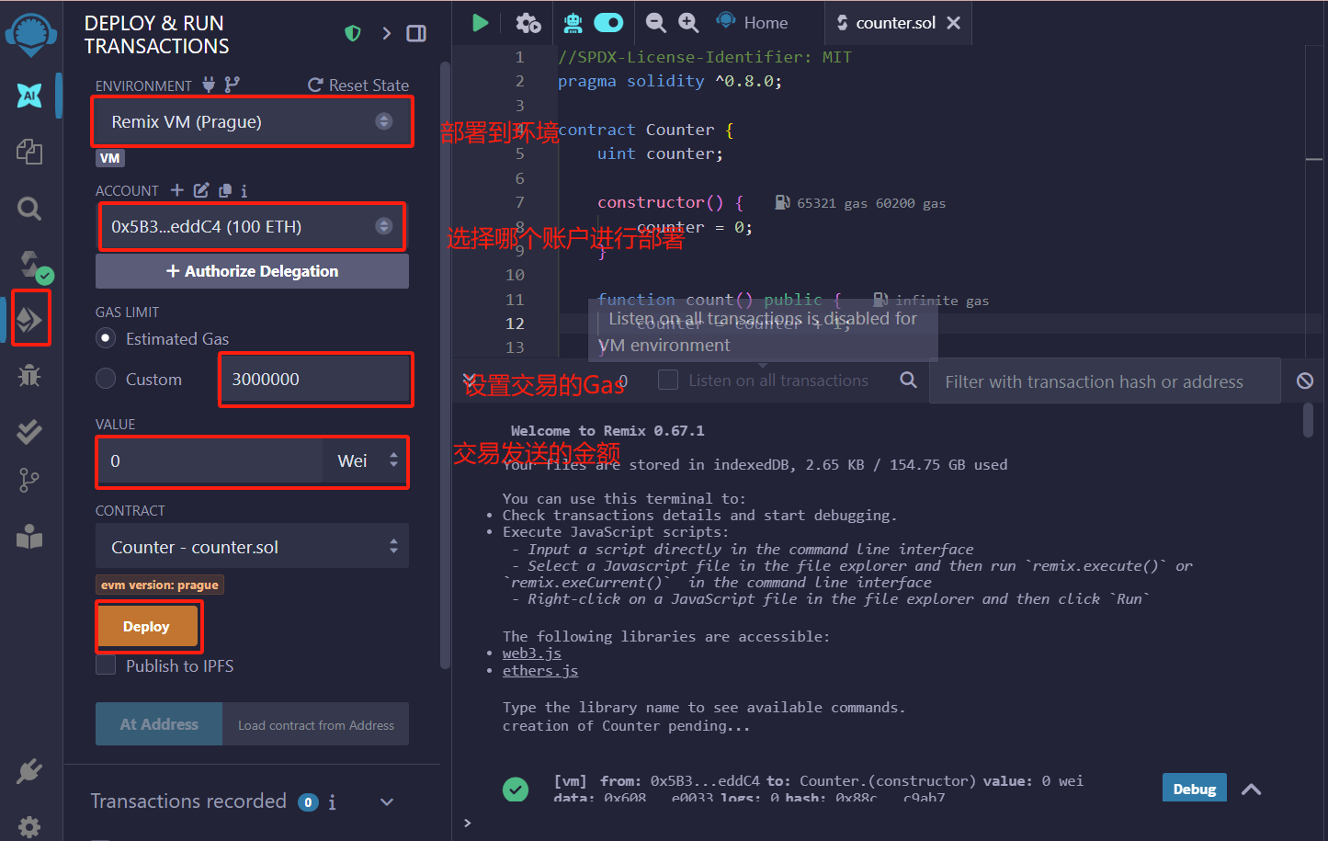Screen dimensions: 1328x841
Task: Click the Authorize Delegation button
Action: 252,271
